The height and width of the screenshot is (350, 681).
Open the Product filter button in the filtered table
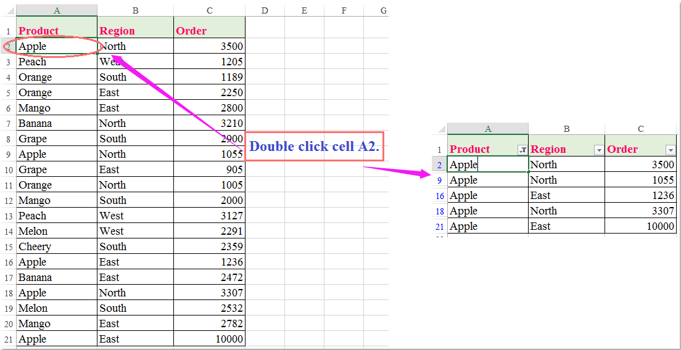tap(522, 150)
